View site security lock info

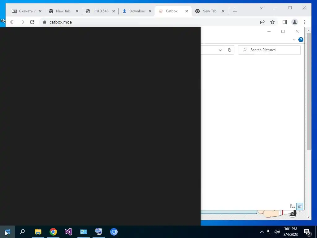pyautogui.click(x=45, y=22)
